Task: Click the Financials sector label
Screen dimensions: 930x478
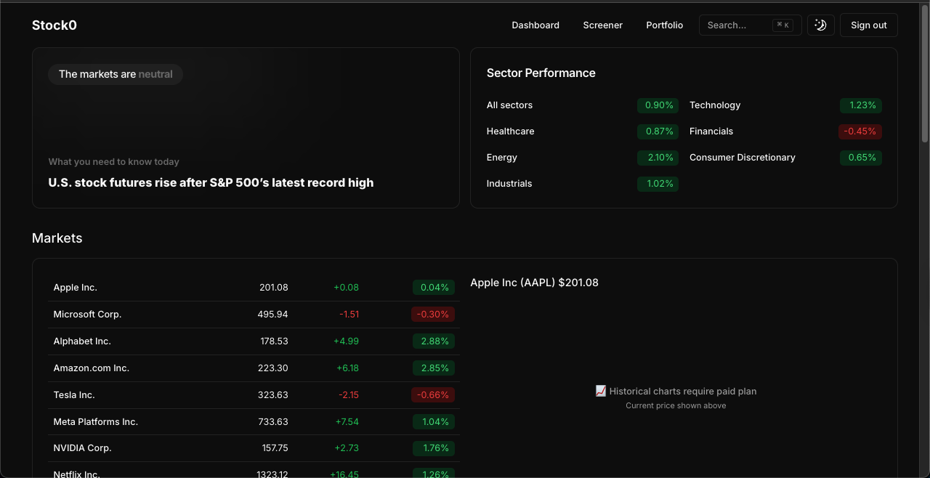Action: 711,131
